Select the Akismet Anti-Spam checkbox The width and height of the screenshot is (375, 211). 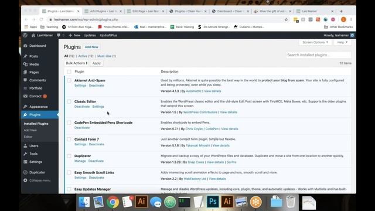(x=69, y=81)
